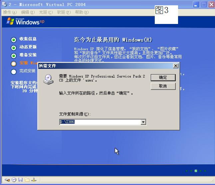215x185 pixels.
Task: Click the Virtual PC title bar icon
Action: click(x=4, y=4)
